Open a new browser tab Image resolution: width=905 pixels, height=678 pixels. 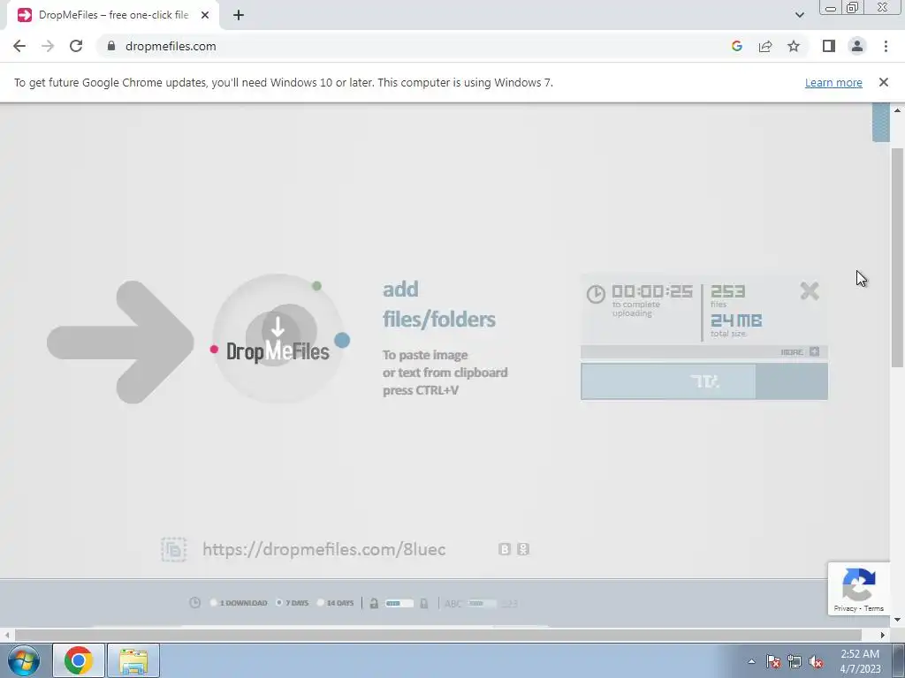(x=239, y=15)
